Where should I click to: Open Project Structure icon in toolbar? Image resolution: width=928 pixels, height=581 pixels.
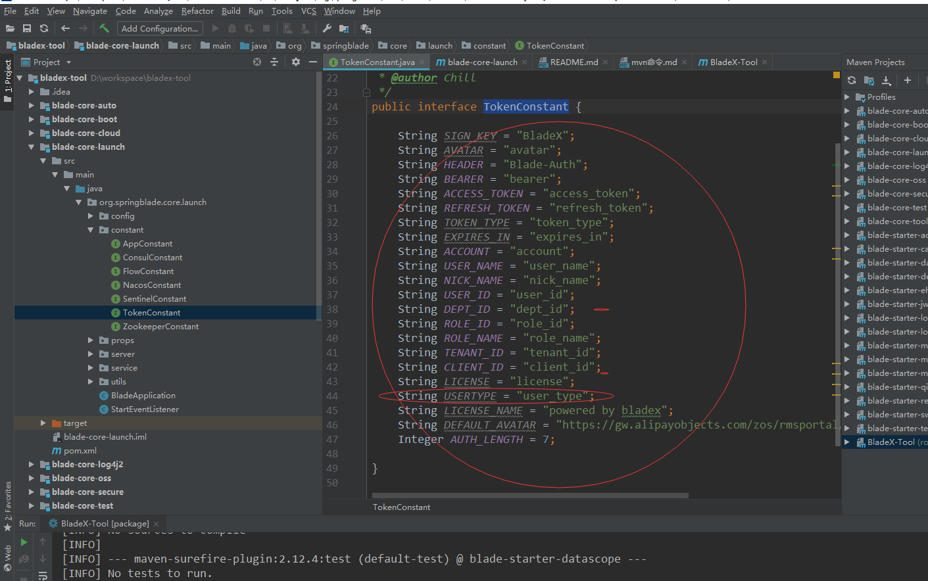click(344, 28)
